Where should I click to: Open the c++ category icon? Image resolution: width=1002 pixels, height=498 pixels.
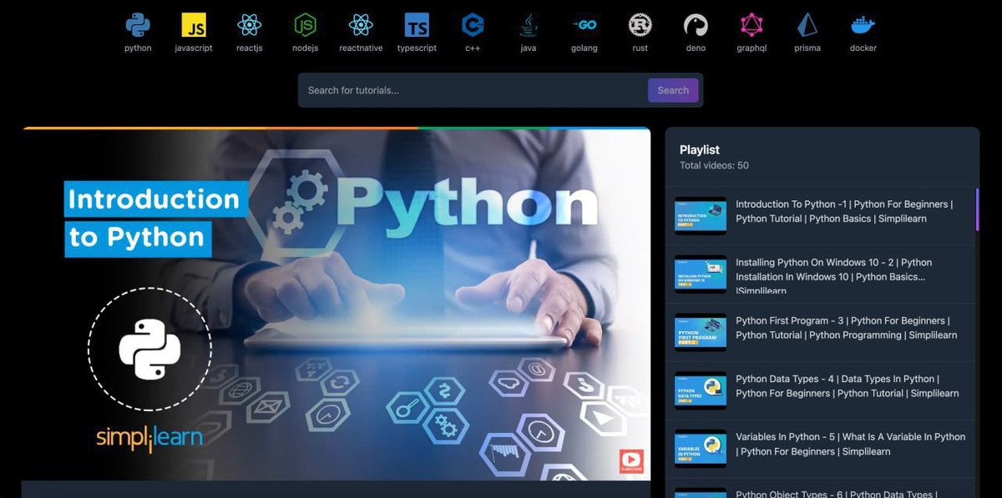(x=473, y=26)
